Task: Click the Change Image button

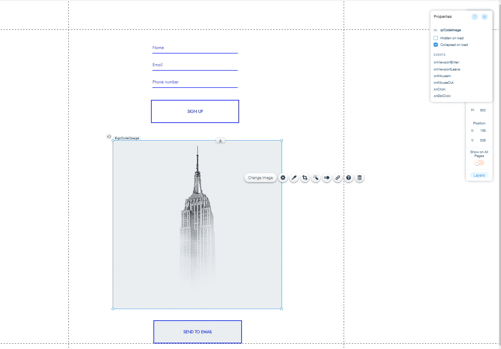Action: (x=261, y=178)
